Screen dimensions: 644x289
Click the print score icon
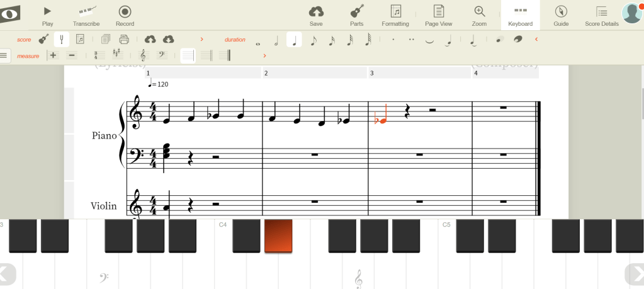124,40
